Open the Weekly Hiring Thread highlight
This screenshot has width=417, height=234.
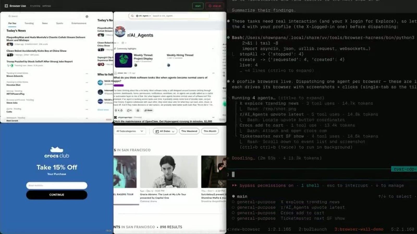pyautogui.click(x=180, y=55)
